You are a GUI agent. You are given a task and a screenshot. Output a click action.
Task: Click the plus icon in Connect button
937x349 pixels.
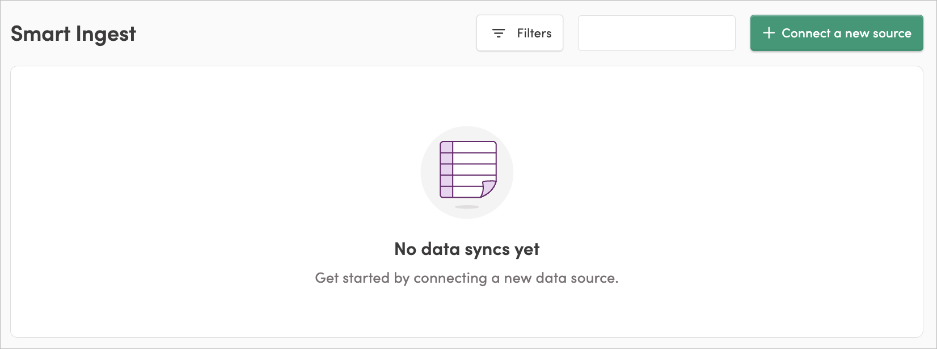pyautogui.click(x=769, y=33)
